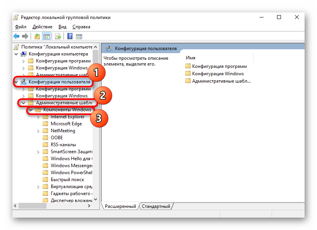This screenshot has height=230, width=317.
Task: Toggle the Show/Hide console tree icon
Action: [47, 36]
